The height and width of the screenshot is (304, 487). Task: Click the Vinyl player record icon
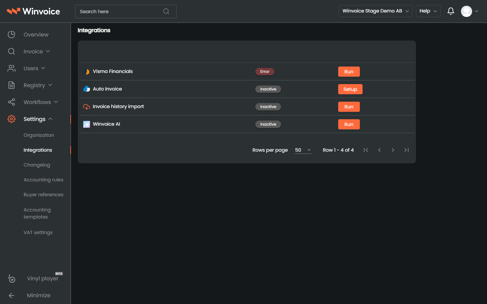point(11,278)
